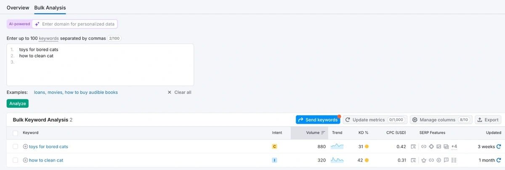Image resolution: width=505 pixels, height=170 pixels.
Task: Click the Volume column sort icon
Action: pos(323,133)
